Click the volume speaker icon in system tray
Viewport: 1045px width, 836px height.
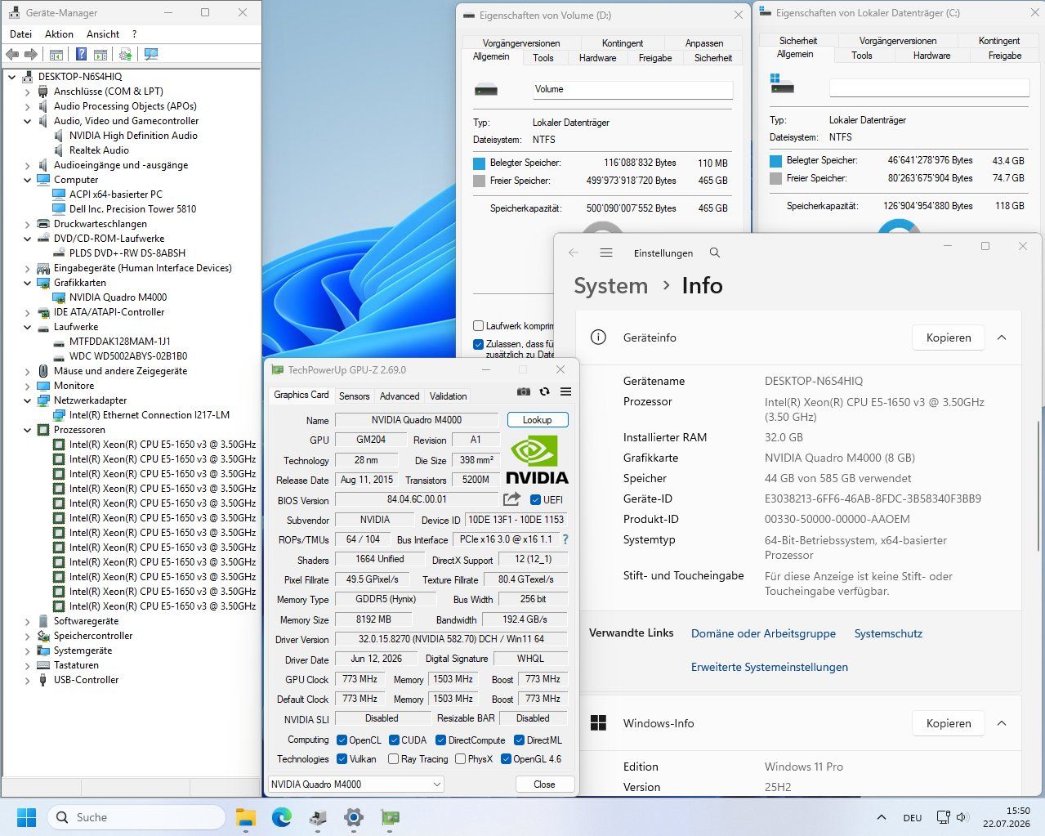click(x=962, y=817)
